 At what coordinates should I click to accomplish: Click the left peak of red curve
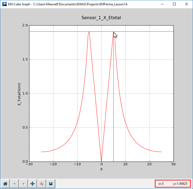point(89,32)
